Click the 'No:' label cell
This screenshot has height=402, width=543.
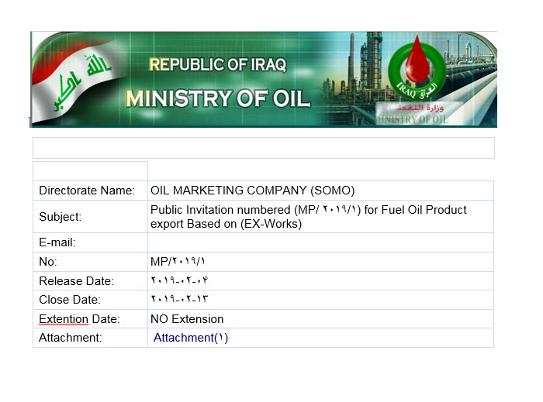91,262
